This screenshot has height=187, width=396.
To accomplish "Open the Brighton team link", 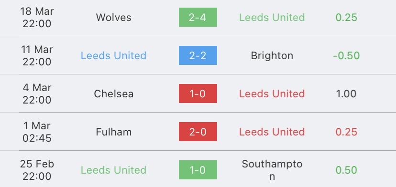I will [x=272, y=56].
